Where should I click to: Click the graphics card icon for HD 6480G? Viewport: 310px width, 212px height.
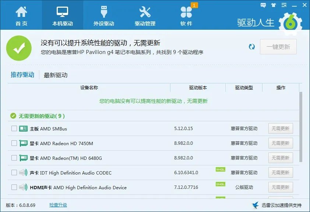click(x=23, y=158)
